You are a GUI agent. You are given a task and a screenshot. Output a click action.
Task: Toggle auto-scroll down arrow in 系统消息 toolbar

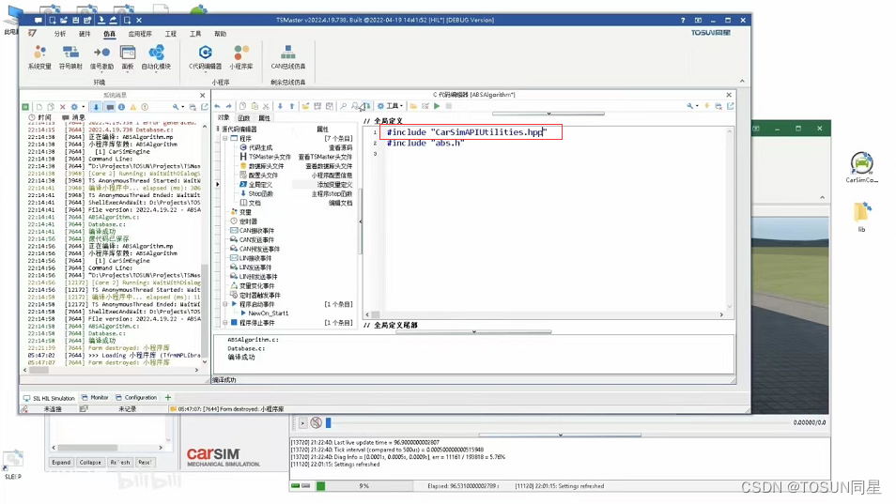pyautogui.click(x=96, y=107)
